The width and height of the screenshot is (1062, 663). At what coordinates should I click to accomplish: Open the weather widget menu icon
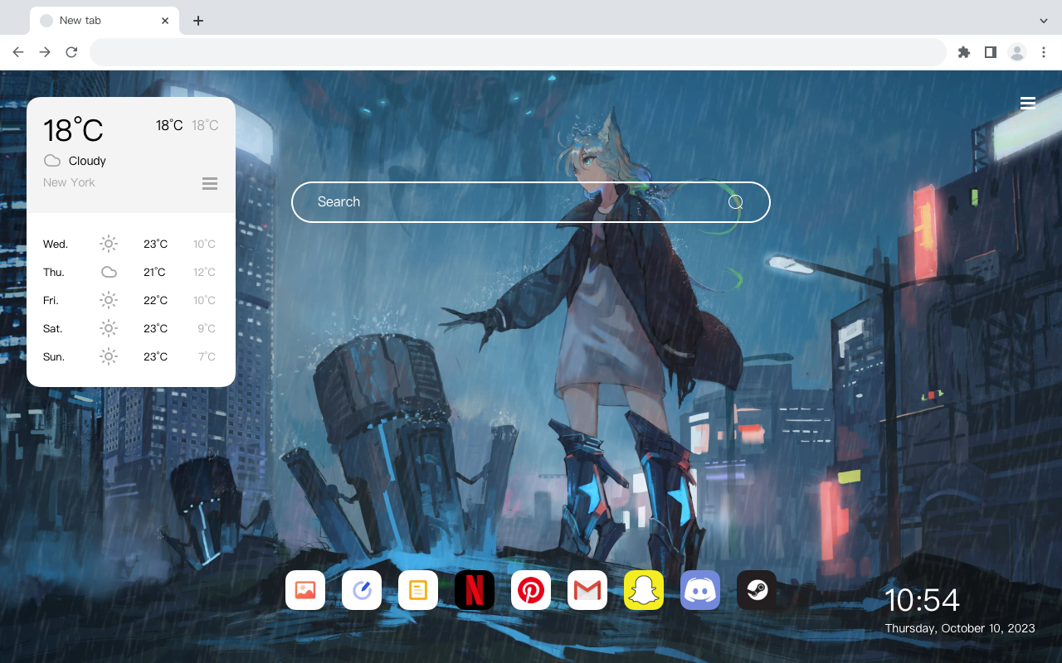pos(210,183)
